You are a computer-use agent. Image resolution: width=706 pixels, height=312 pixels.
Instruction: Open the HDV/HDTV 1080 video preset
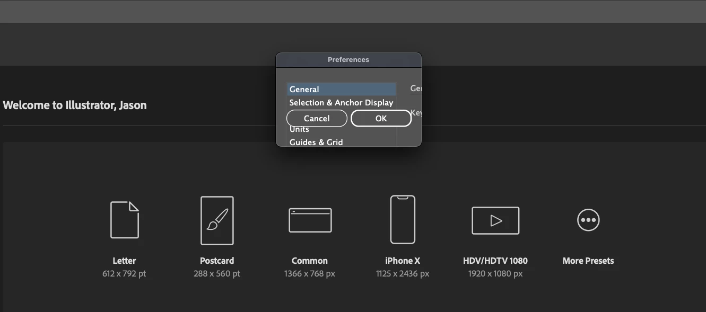coord(495,220)
